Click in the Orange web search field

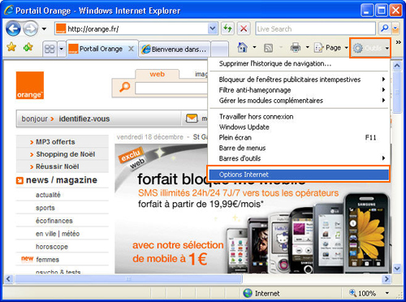171,88
